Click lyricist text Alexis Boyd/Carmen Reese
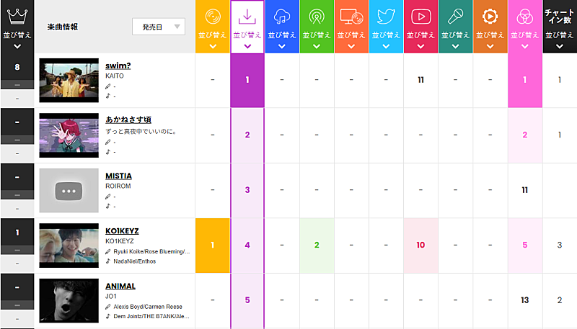This screenshot has height=329, width=577. [x=148, y=307]
